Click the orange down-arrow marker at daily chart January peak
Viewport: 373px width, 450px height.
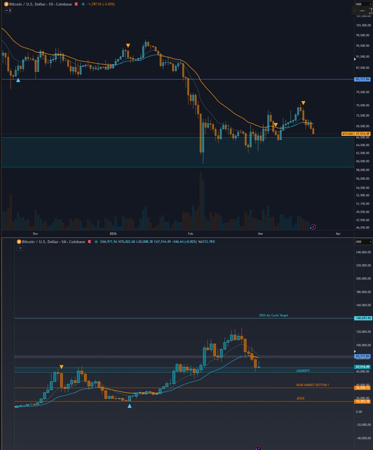(x=128, y=45)
